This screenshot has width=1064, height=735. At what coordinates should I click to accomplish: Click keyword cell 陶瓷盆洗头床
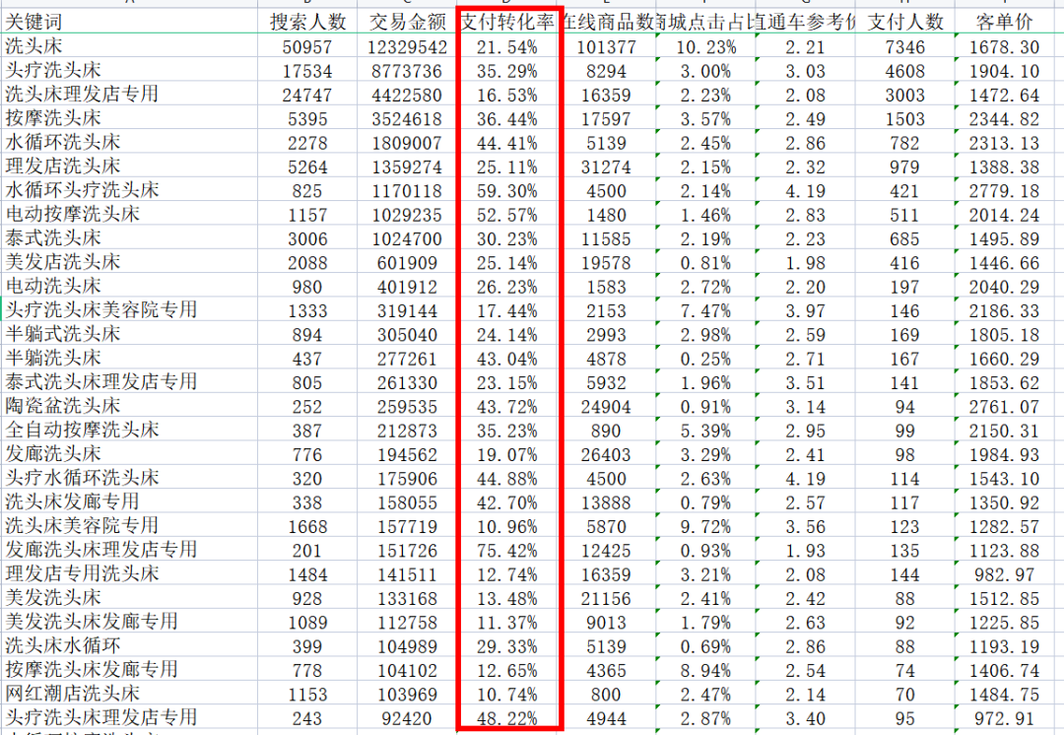click(63, 405)
